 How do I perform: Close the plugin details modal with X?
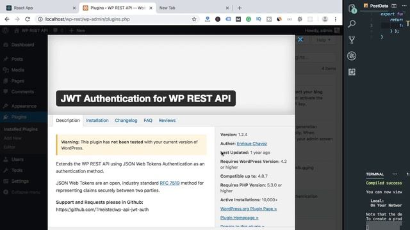[300, 40]
